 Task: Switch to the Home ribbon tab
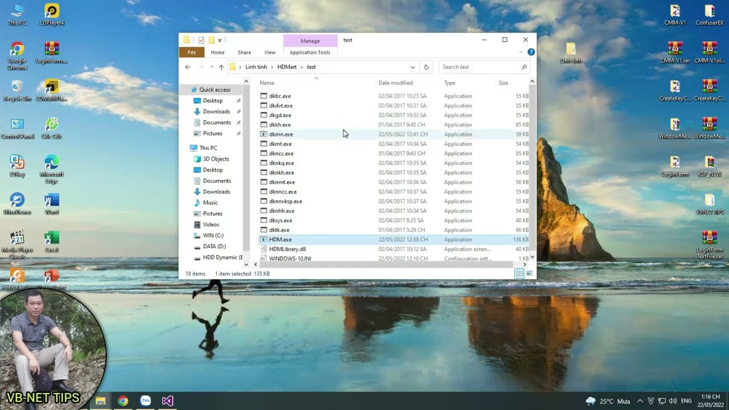(218, 52)
